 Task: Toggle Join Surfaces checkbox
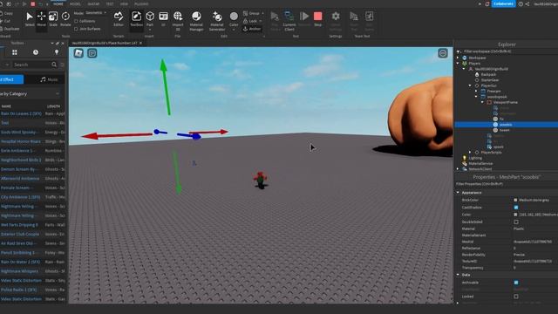[76, 29]
